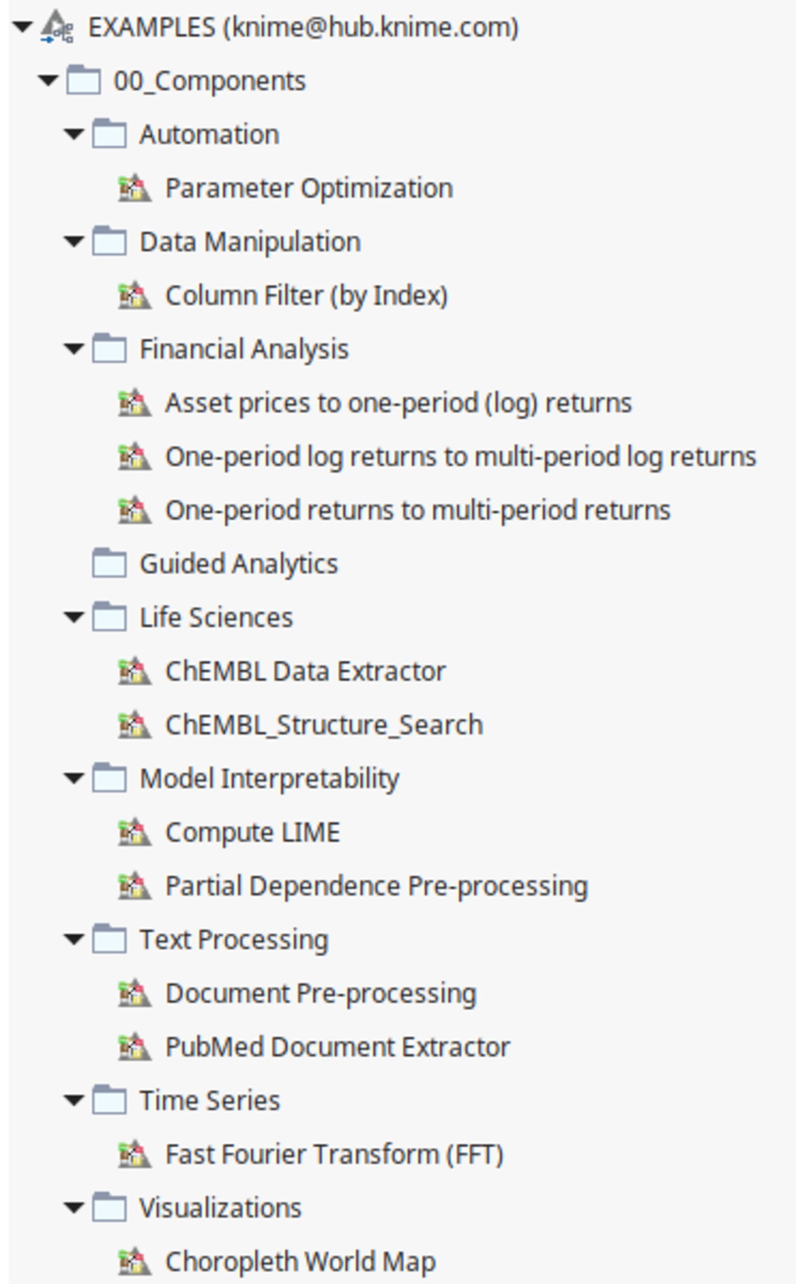Click the Compute LIME component icon
Screen dimensions: 796x1284
pos(135,832)
